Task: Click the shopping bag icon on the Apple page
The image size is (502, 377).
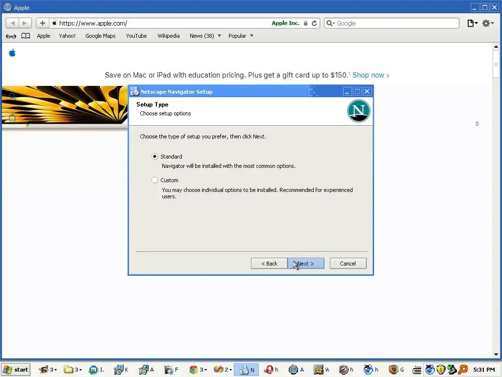Action: (x=12, y=118)
